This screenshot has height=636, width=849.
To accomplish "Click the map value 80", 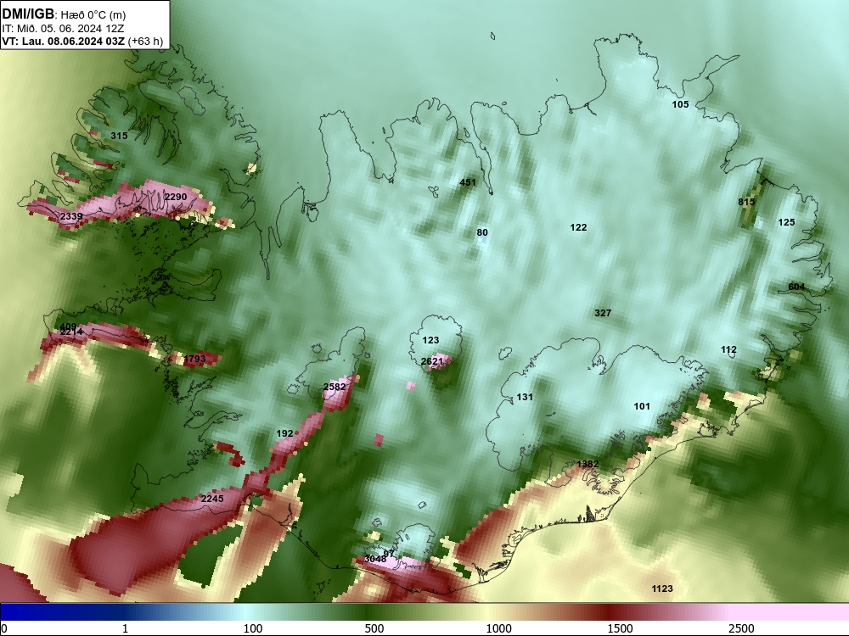I will (482, 232).
